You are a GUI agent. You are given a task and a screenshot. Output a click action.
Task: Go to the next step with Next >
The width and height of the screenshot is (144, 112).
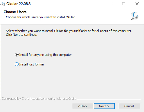click(x=104, y=106)
